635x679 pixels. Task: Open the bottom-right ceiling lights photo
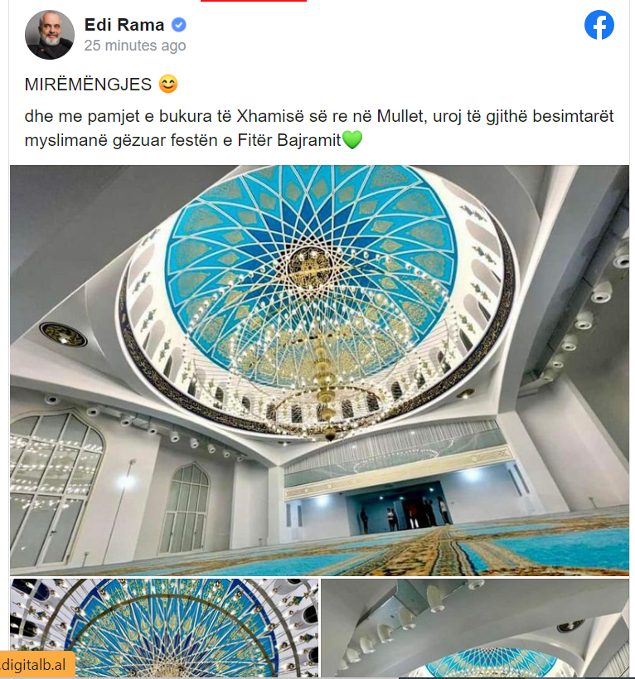(x=475, y=628)
